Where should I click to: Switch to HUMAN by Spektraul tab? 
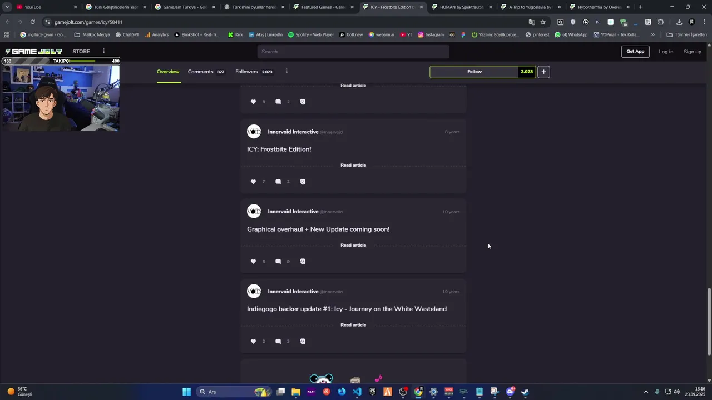coord(461,7)
